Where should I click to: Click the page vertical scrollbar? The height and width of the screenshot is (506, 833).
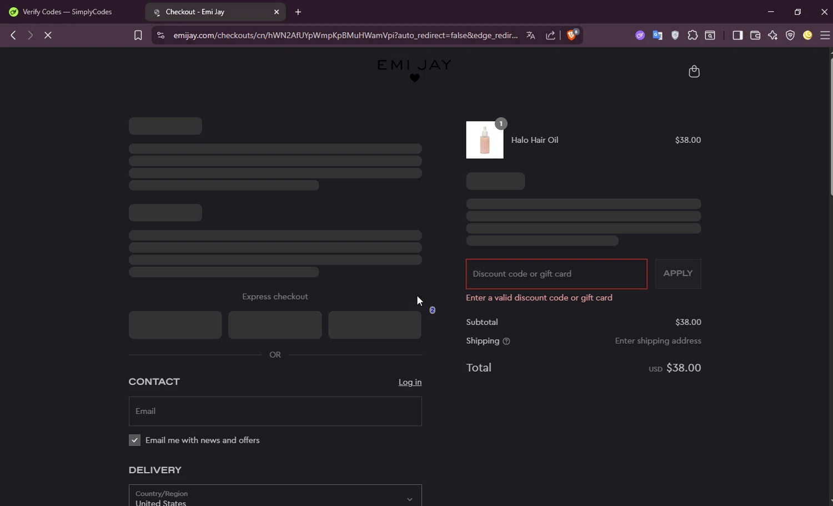click(x=831, y=127)
